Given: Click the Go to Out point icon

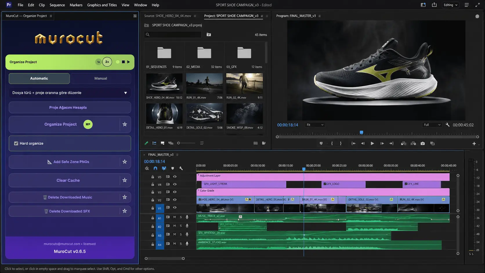Looking at the screenshot, I should (391, 143).
